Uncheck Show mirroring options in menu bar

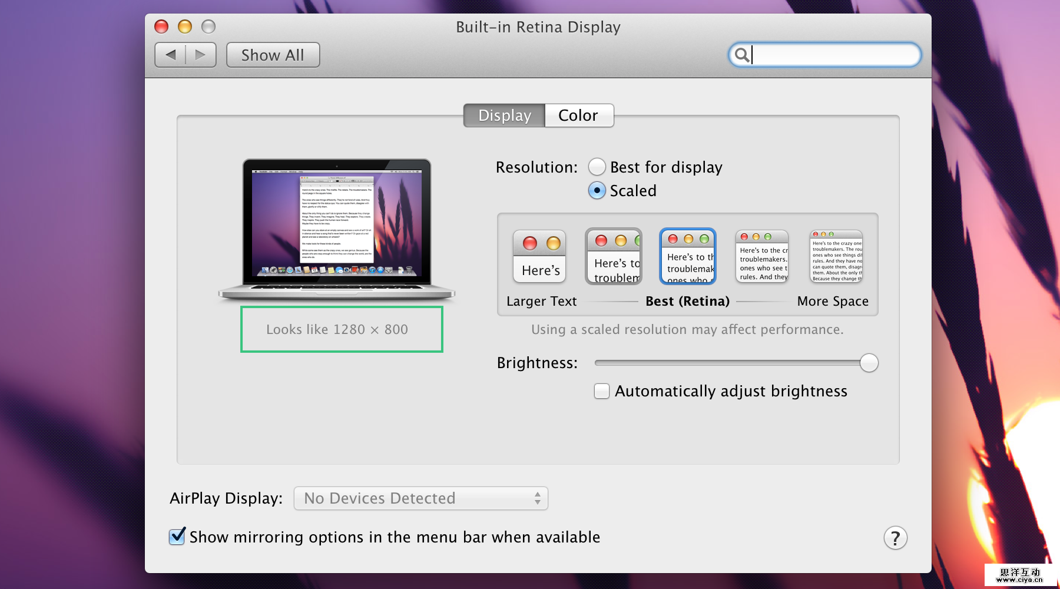[x=177, y=537]
